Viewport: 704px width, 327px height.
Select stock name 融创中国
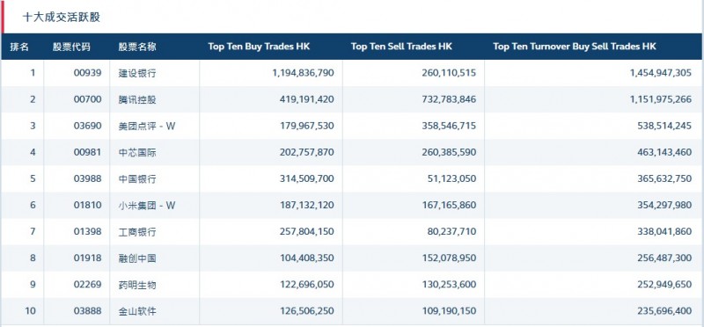[x=137, y=258]
